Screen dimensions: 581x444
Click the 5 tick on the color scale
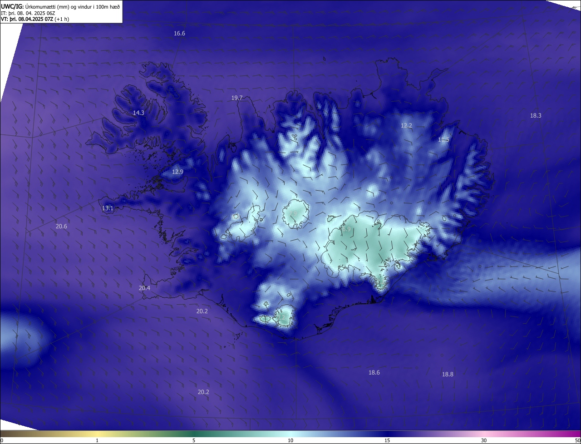click(194, 441)
